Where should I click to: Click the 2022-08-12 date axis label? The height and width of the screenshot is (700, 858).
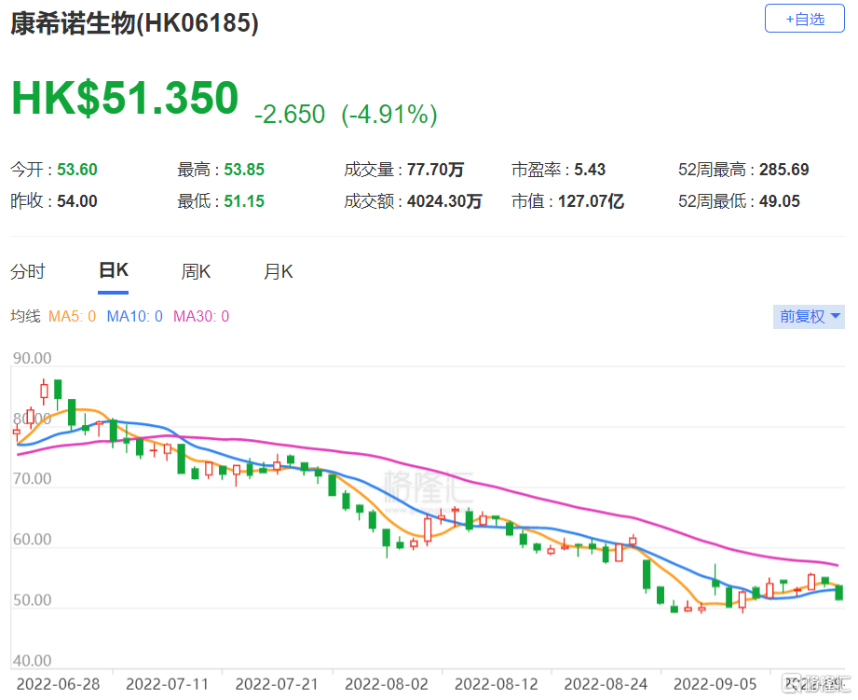[497, 684]
